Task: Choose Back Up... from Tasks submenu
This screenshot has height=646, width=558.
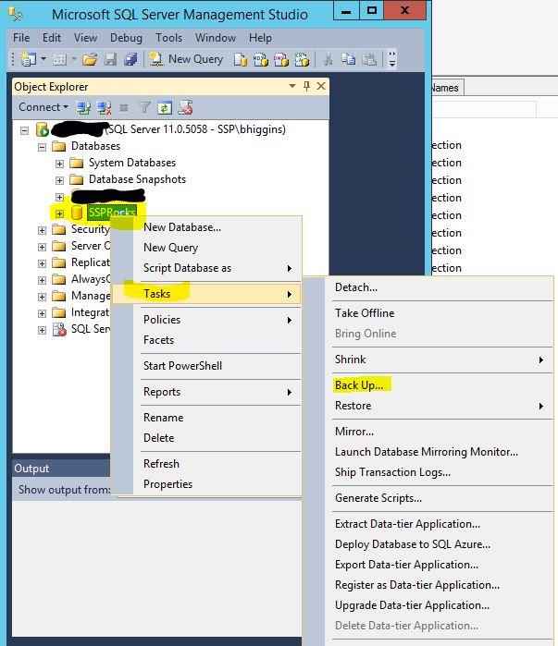Action: pyautogui.click(x=359, y=385)
